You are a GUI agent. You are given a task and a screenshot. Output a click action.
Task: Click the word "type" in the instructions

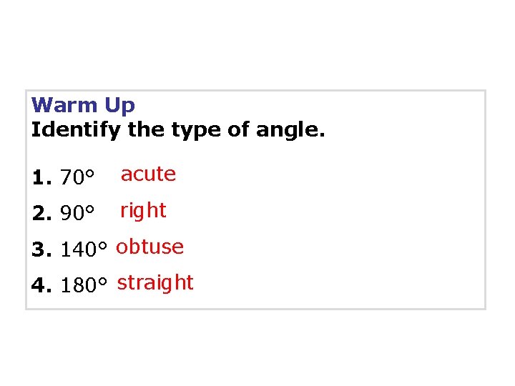coord(195,132)
